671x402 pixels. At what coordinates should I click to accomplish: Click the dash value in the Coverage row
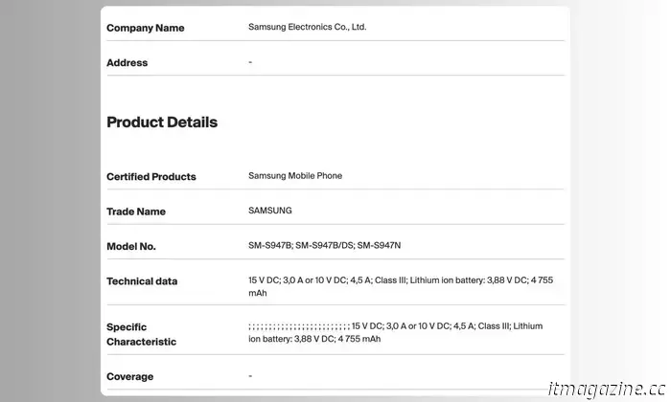tap(250, 376)
